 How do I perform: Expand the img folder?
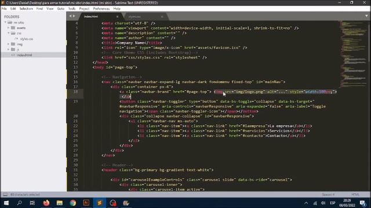[x=9, y=44]
